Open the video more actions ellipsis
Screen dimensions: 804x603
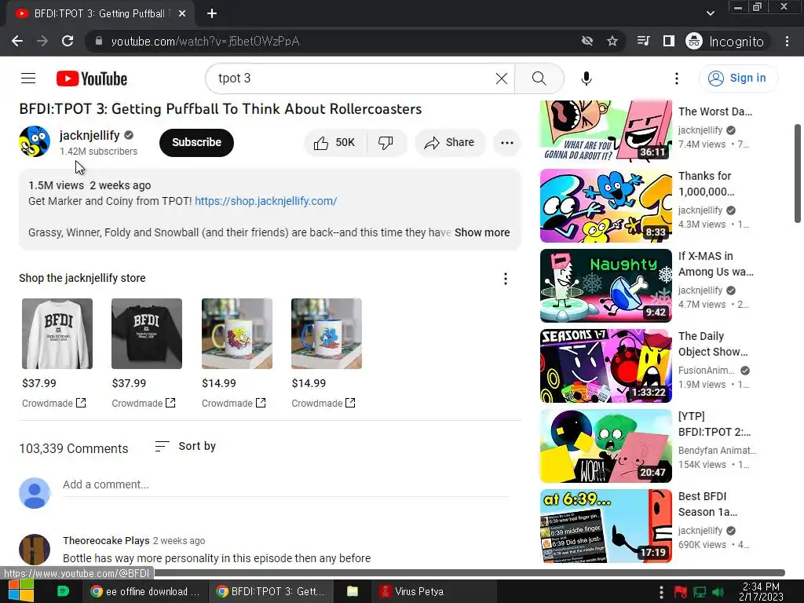[x=507, y=143]
